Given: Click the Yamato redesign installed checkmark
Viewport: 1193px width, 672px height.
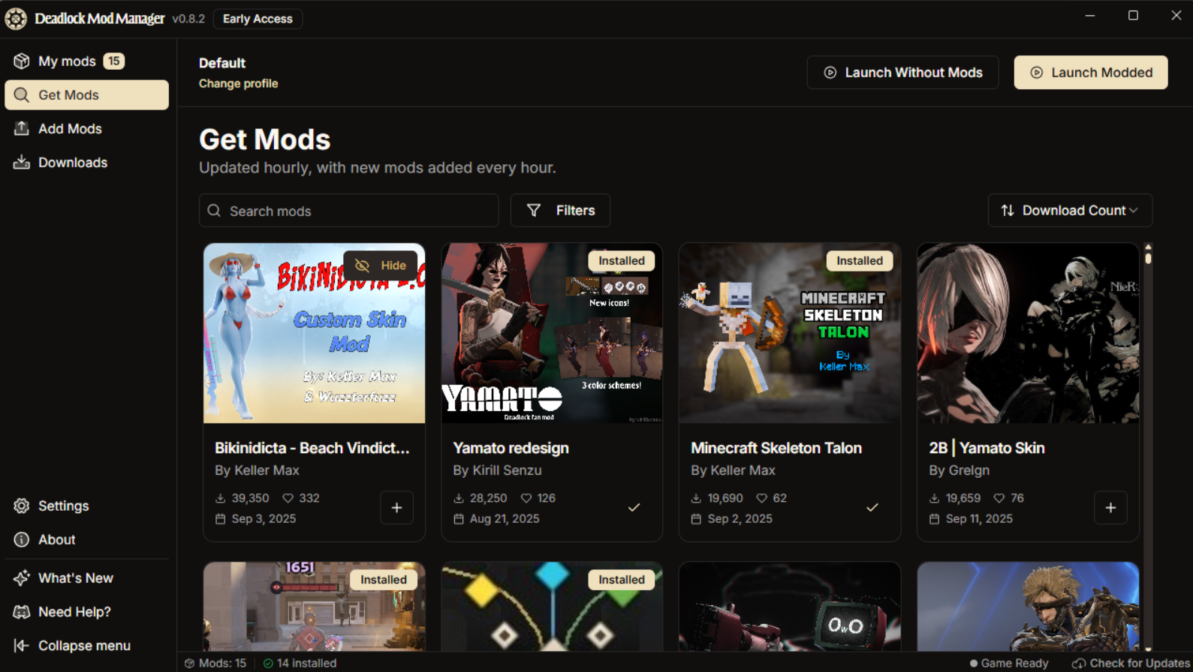Looking at the screenshot, I should (x=634, y=508).
